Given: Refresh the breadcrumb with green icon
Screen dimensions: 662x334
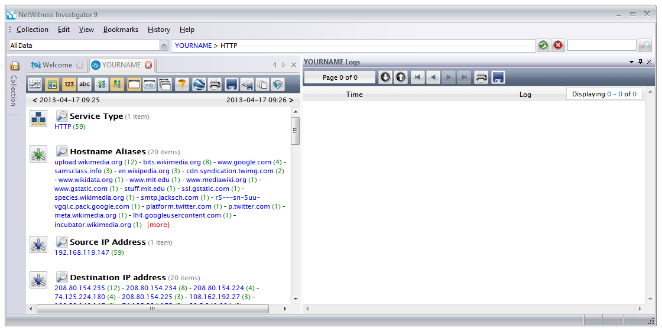Looking at the screenshot, I should 543,45.
